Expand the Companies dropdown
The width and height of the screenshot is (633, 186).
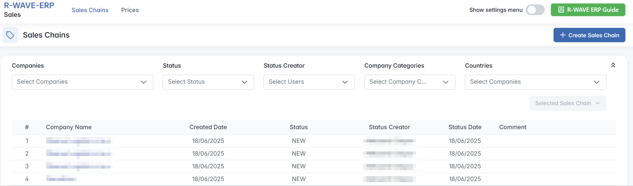pos(82,82)
